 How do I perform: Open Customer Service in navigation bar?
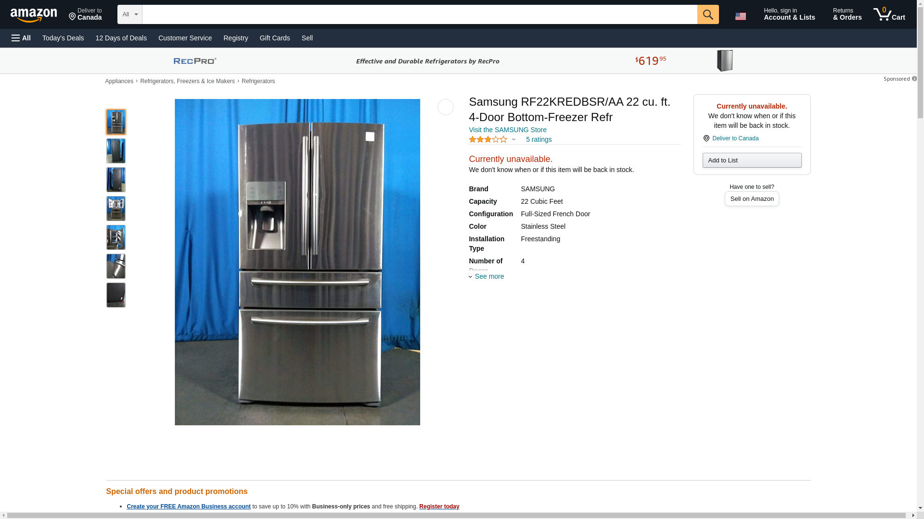(x=185, y=38)
